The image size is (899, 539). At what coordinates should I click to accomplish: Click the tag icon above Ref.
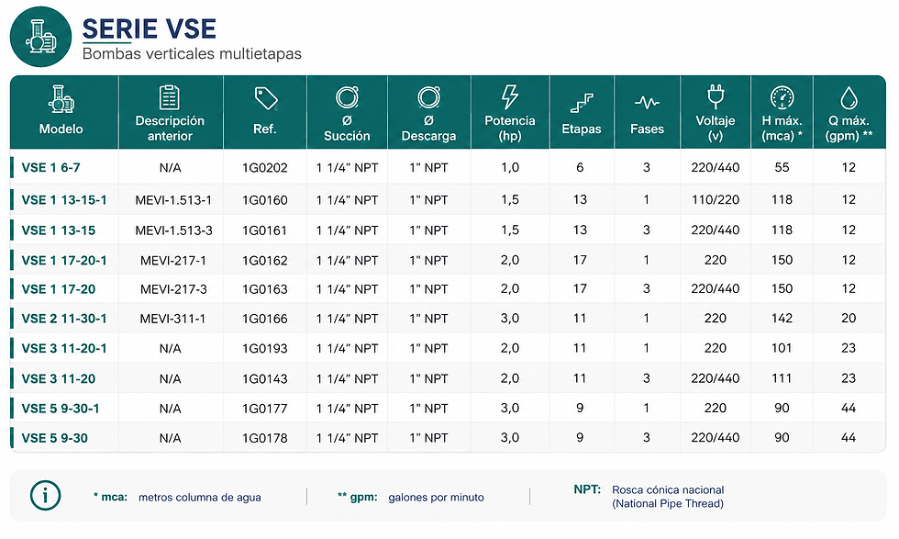pyautogui.click(x=265, y=99)
